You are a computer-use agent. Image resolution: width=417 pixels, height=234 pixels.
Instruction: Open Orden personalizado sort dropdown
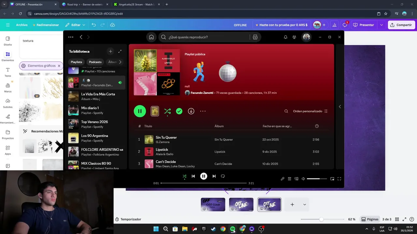tap(310, 111)
